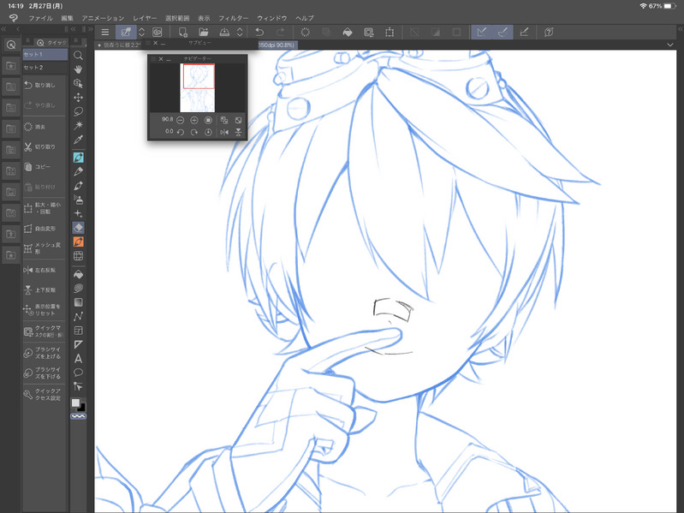The width and height of the screenshot is (684, 513).
Task: Select the Lasso selection tool
Action: click(x=78, y=111)
